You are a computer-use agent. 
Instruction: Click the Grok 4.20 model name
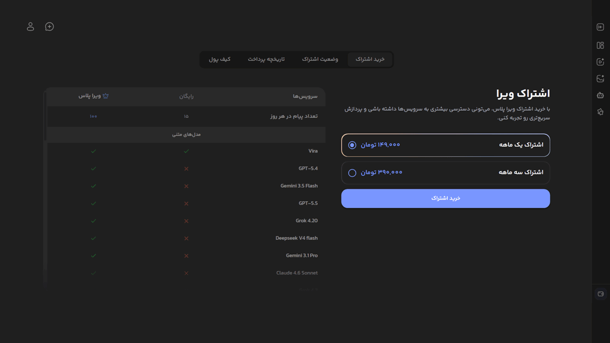pyautogui.click(x=307, y=220)
